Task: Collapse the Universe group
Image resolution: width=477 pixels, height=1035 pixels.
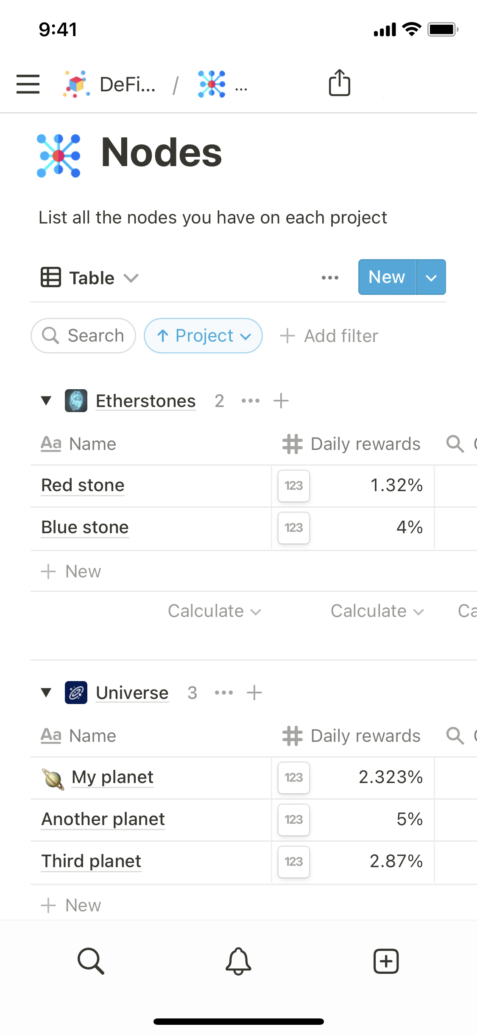Action: 46,693
